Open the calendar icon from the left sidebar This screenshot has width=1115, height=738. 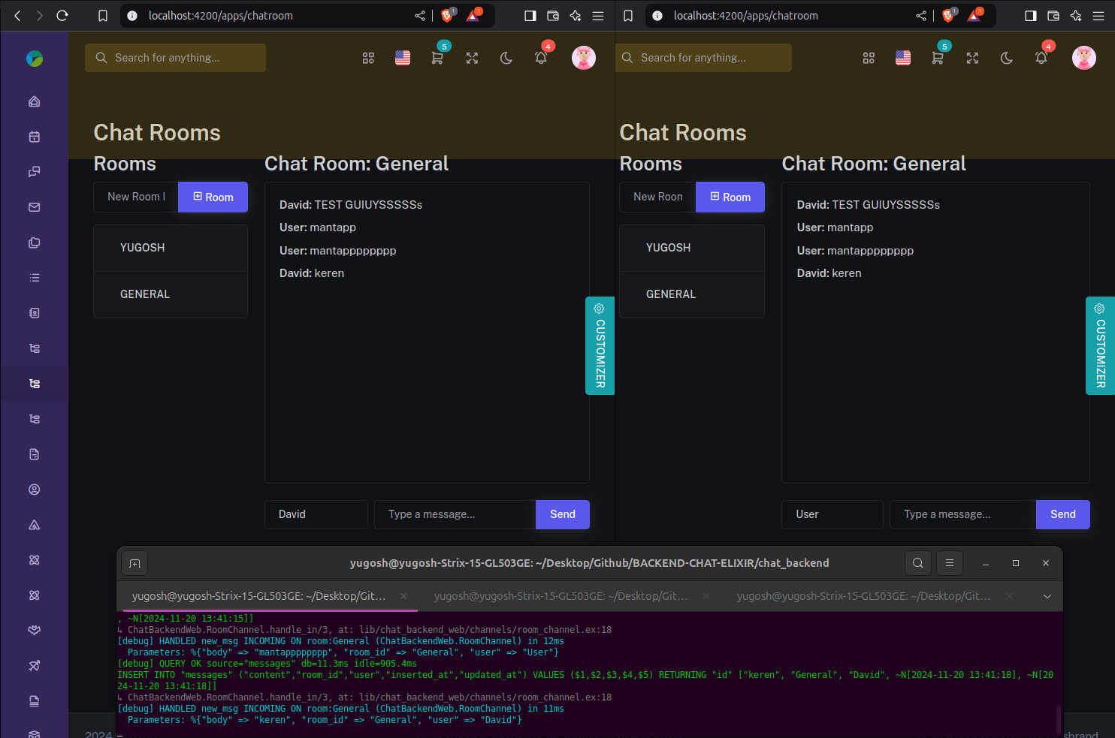pyautogui.click(x=34, y=136)
